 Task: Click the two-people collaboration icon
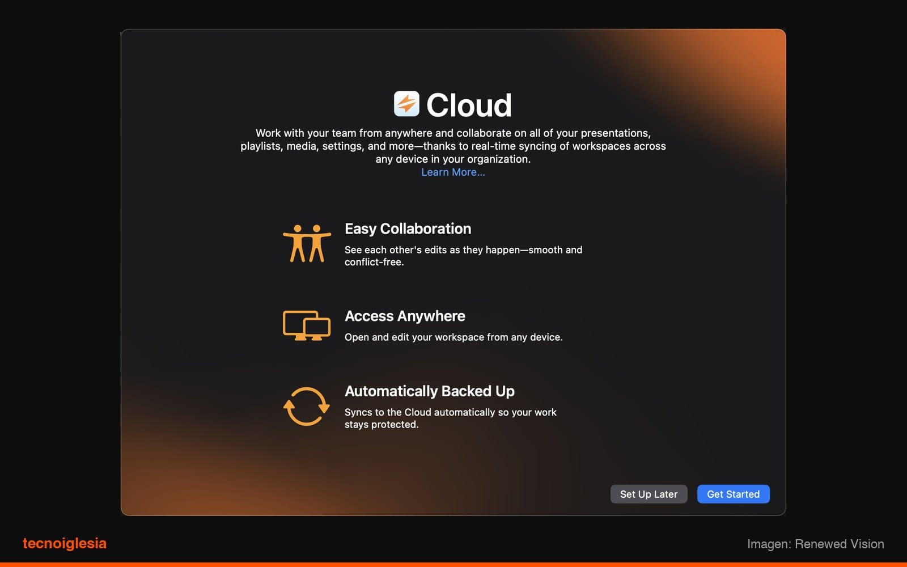coord(307,243)
